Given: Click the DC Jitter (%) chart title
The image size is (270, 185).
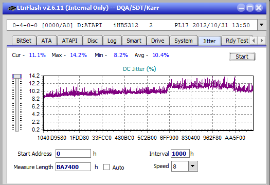Looking at the screenshot, I should point(139,69).
